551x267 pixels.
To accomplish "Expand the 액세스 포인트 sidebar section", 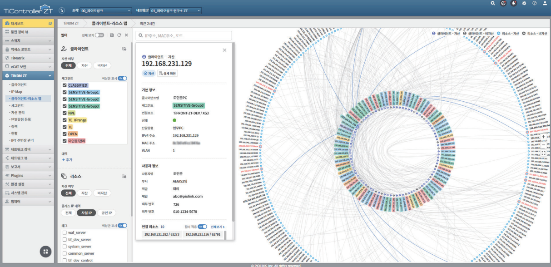I will coord(28,49).
